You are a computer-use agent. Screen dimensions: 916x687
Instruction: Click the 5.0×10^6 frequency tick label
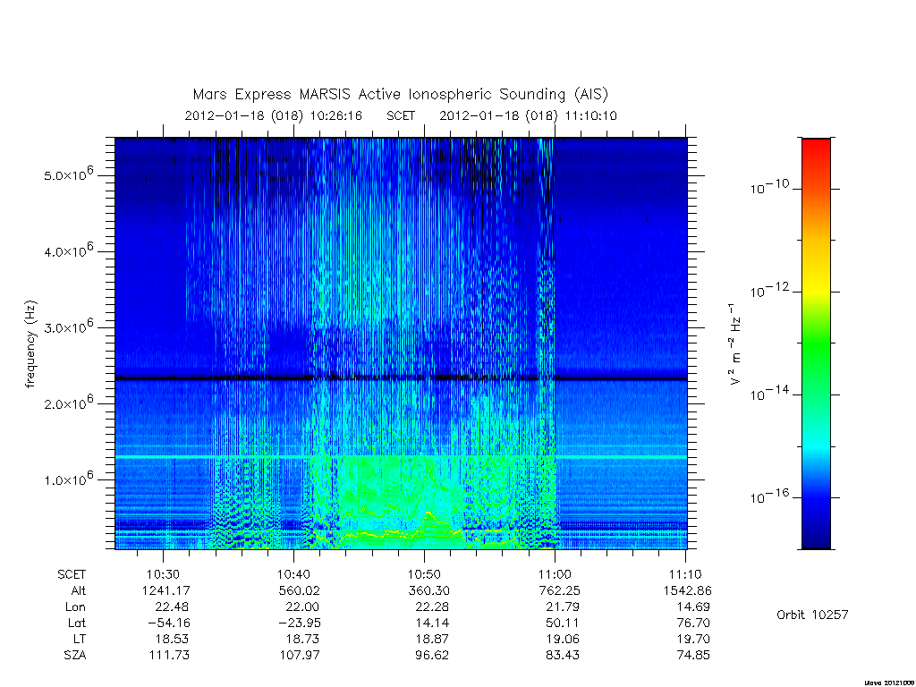point(68,174)
